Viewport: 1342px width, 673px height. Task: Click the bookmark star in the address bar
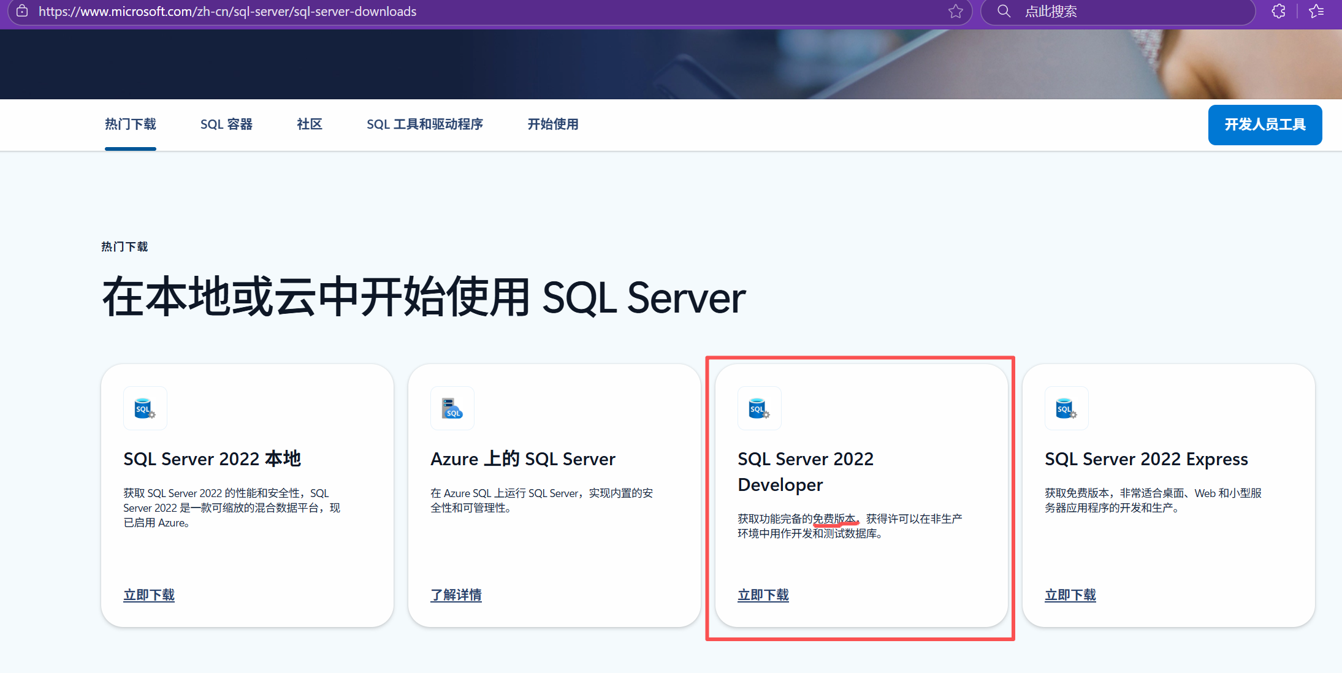click(x=955, y=11)
